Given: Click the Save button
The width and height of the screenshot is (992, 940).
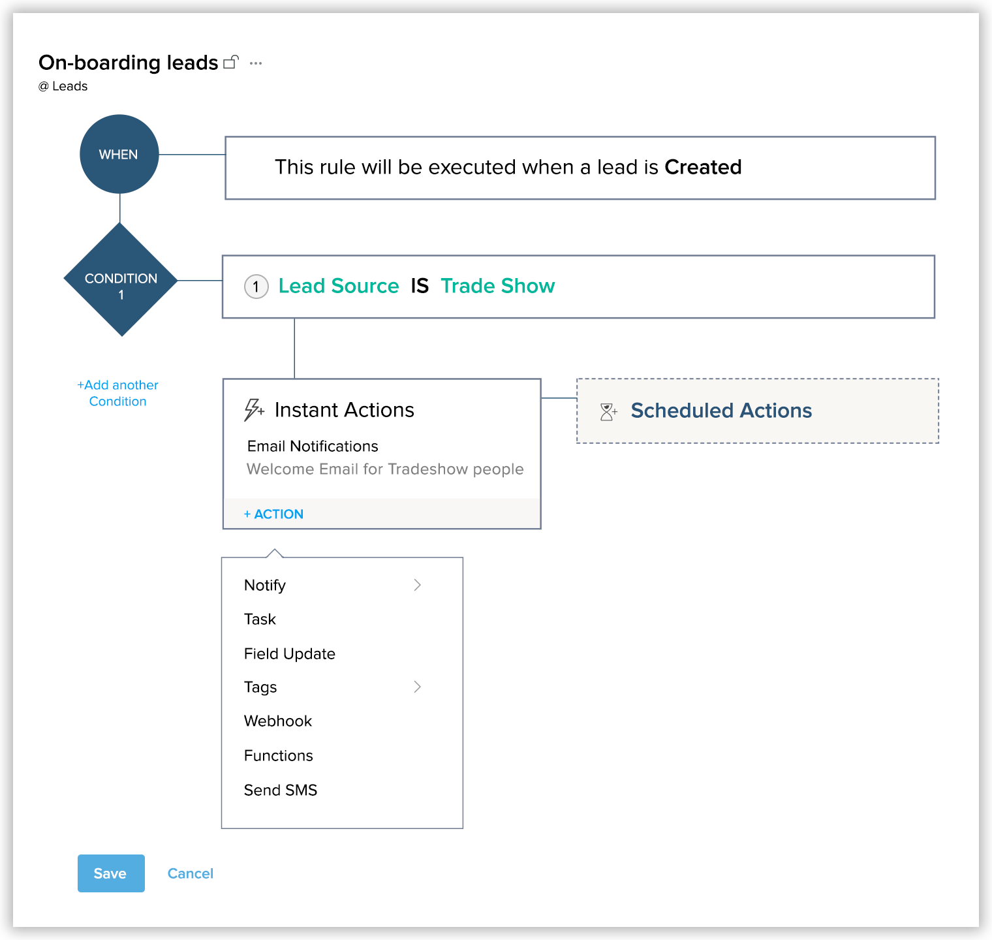Looking at the screenshot, I should click(110, 873).
